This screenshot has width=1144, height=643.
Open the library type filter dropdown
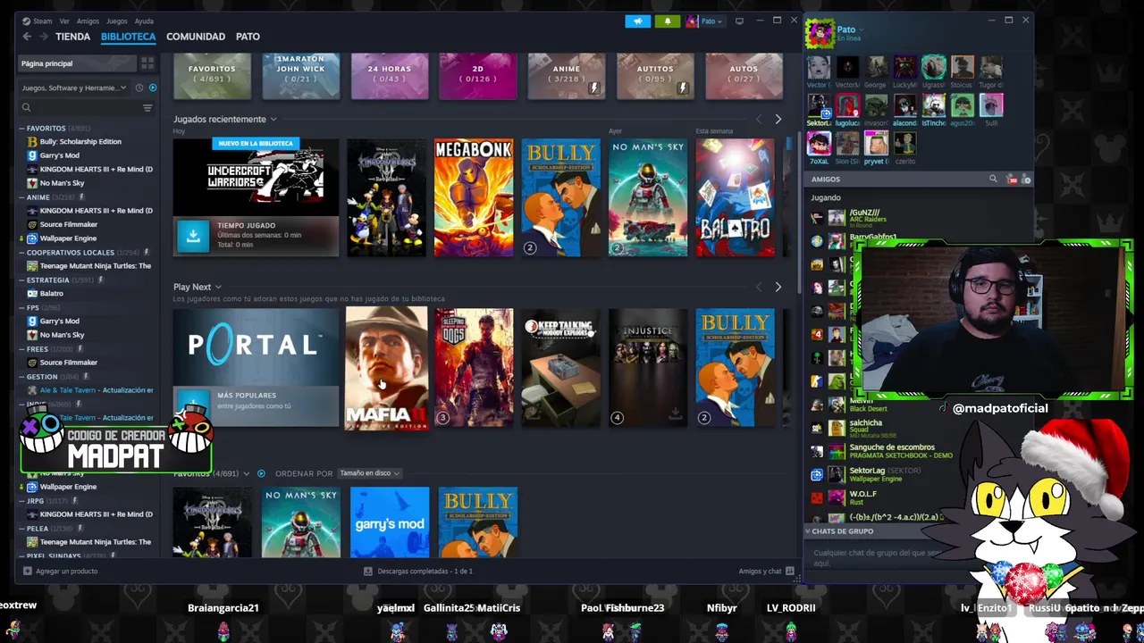(75, 88)
